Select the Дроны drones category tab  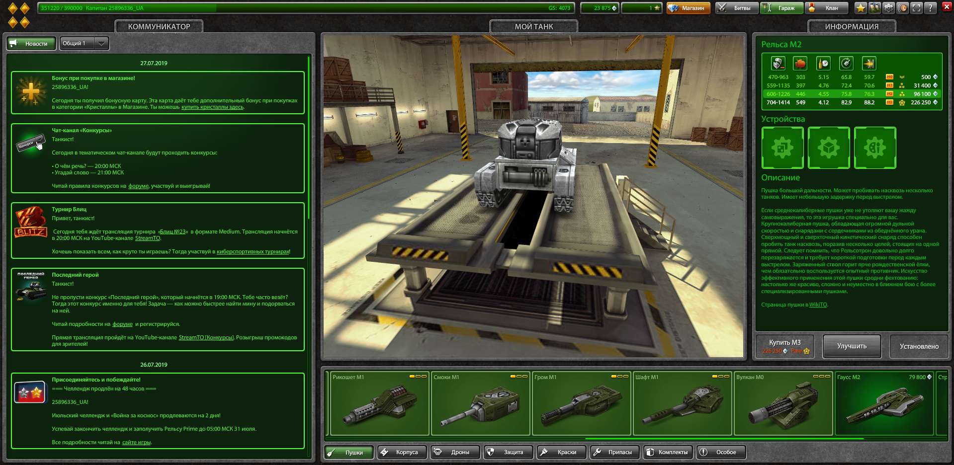pos(455,452)
